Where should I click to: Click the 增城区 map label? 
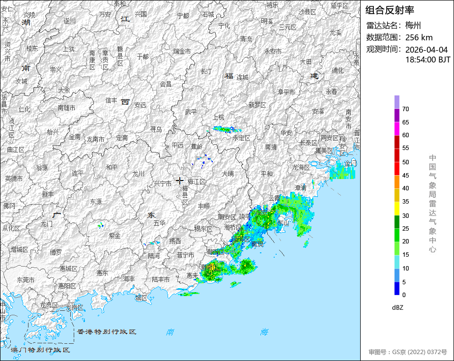tap(19, 249)
